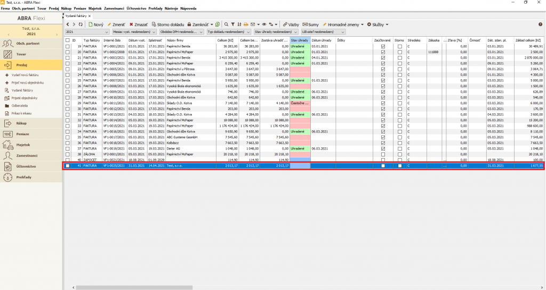Toggle Zaúčtované checkbox for VF1-0001/2021
The image size is (546, 290).
[x=383, y=46]
